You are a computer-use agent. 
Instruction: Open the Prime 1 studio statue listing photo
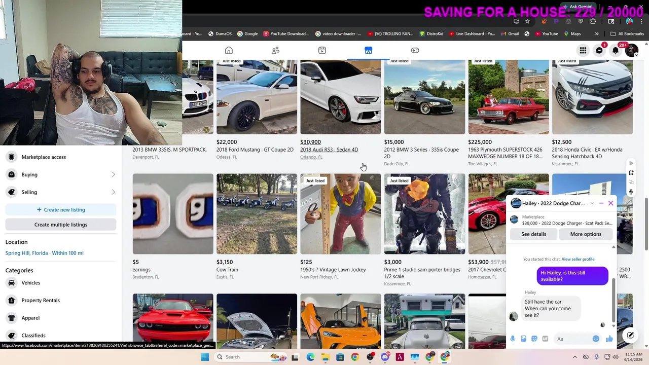pos(424,214)
